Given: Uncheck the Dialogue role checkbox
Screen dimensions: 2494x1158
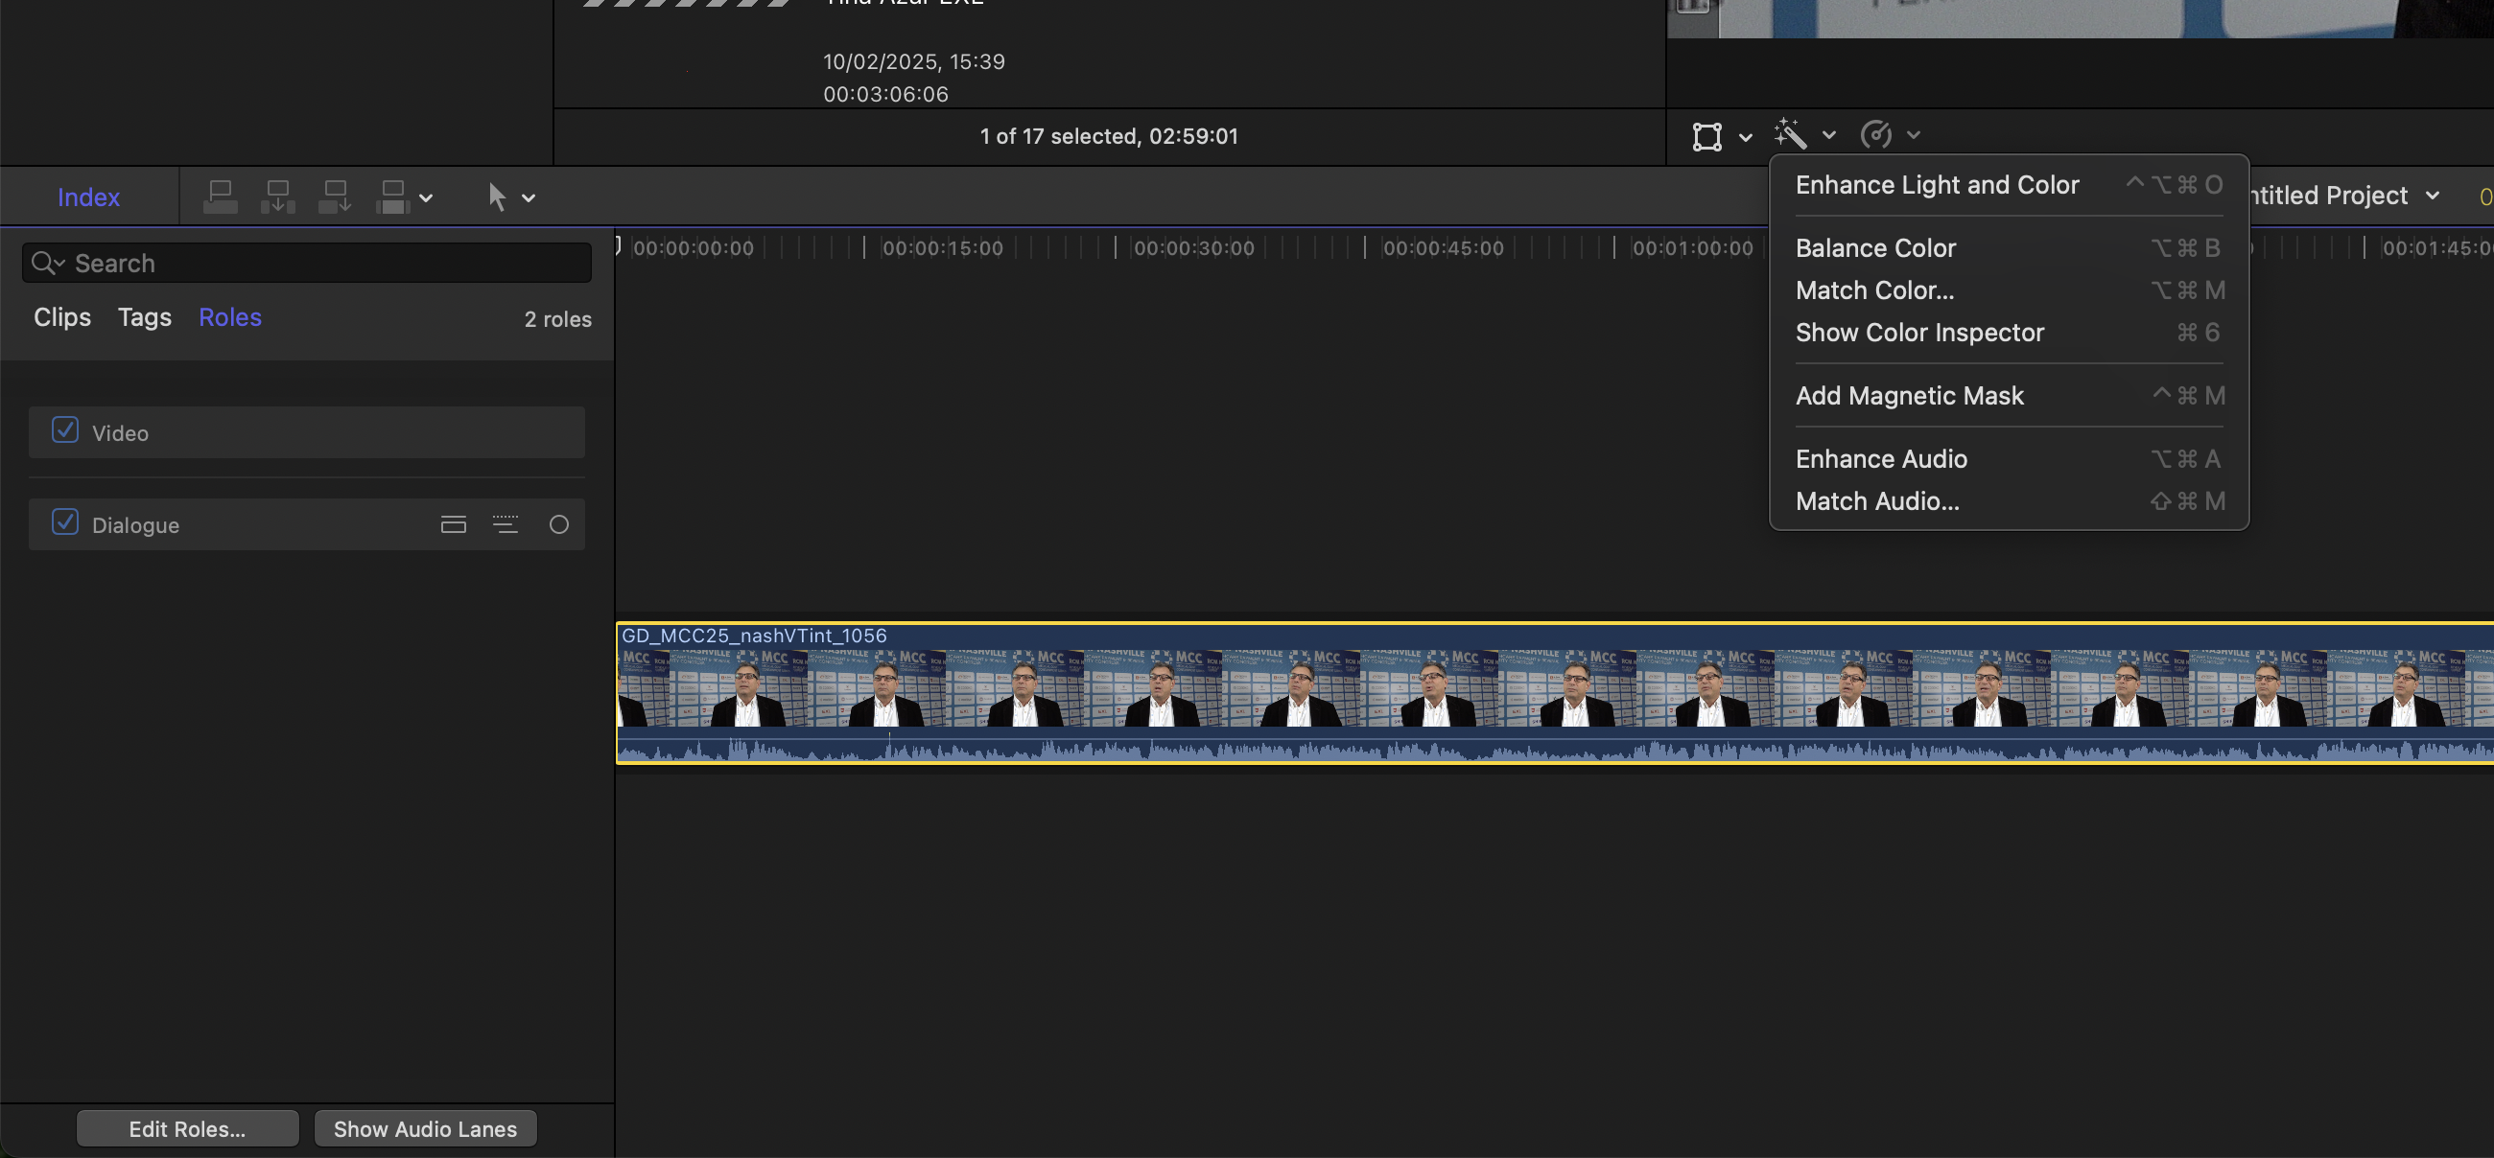Looking at the screenshot, I should point(65,522).
